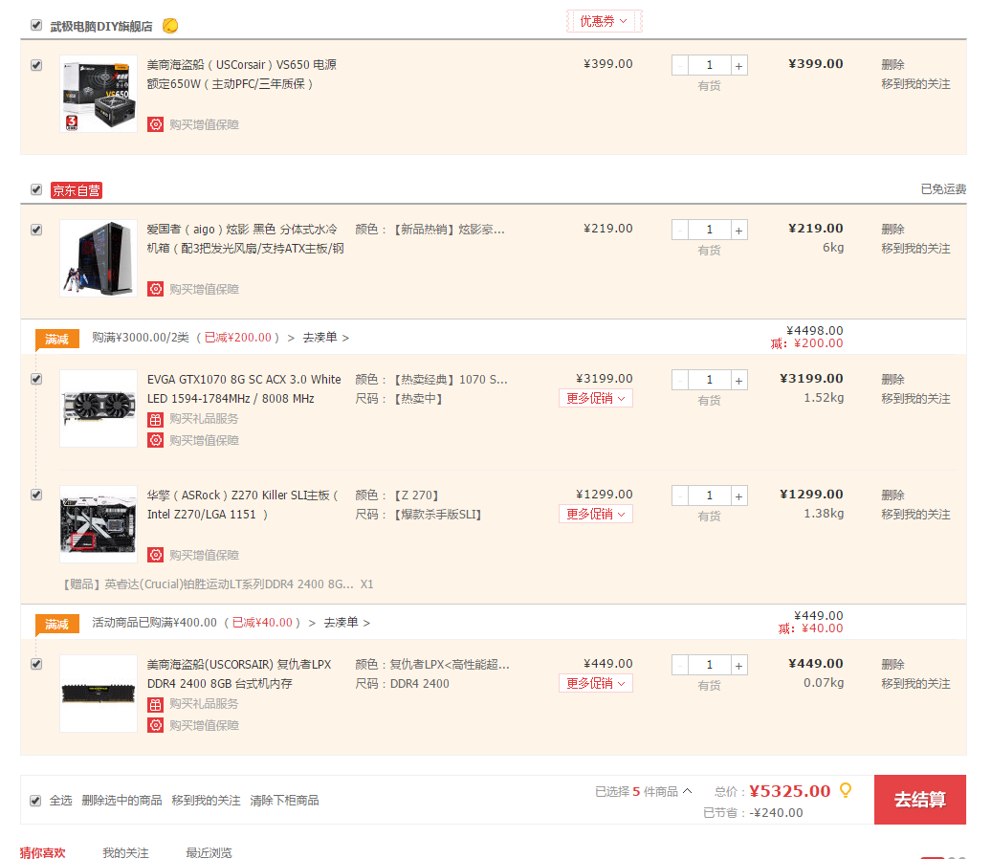Click 清除下柜商品 link
The width and height of the screenshot is (991, 859).
tap(284, 801)
